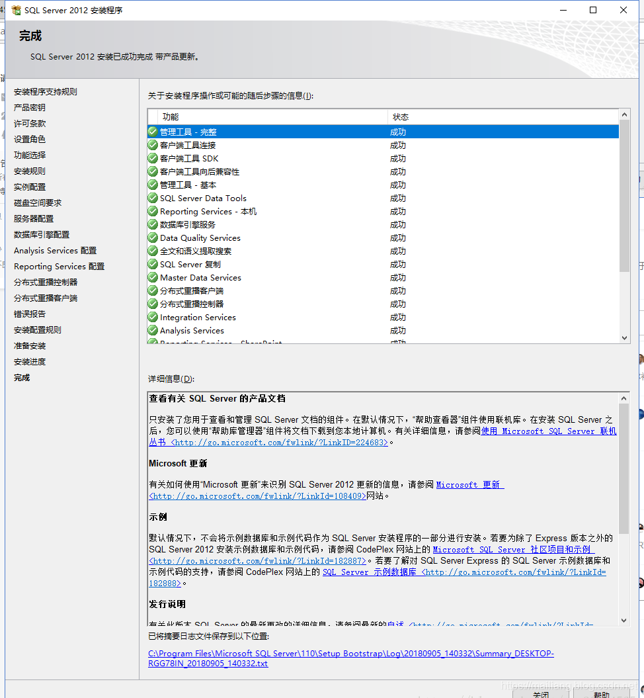Open the 使用 Microsoft SQL Server 联机丛书 link
This screenshot has height=698, width=644.
[382, 437]
